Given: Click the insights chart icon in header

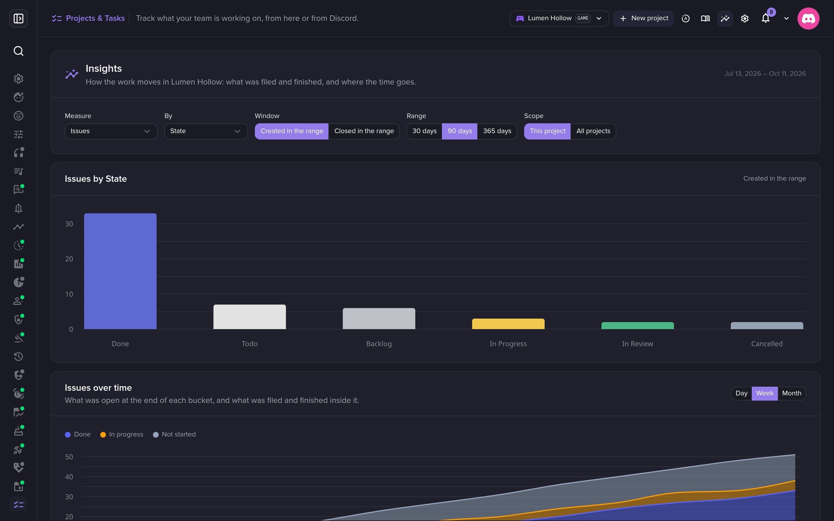Looking at the screenshot, I should point(725,18).
